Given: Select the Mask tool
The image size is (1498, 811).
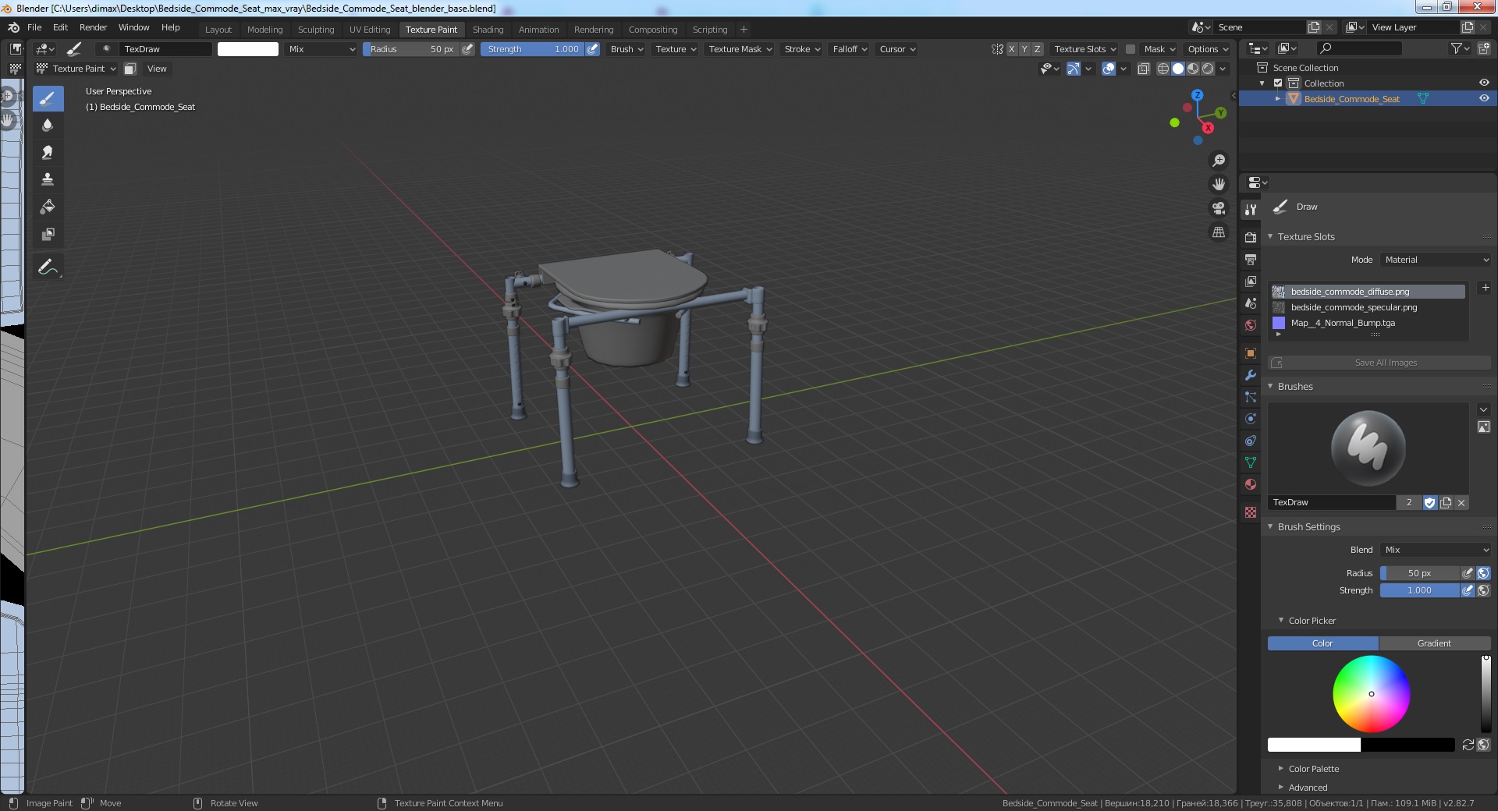Looking at the screenshot, I should 48,234.
